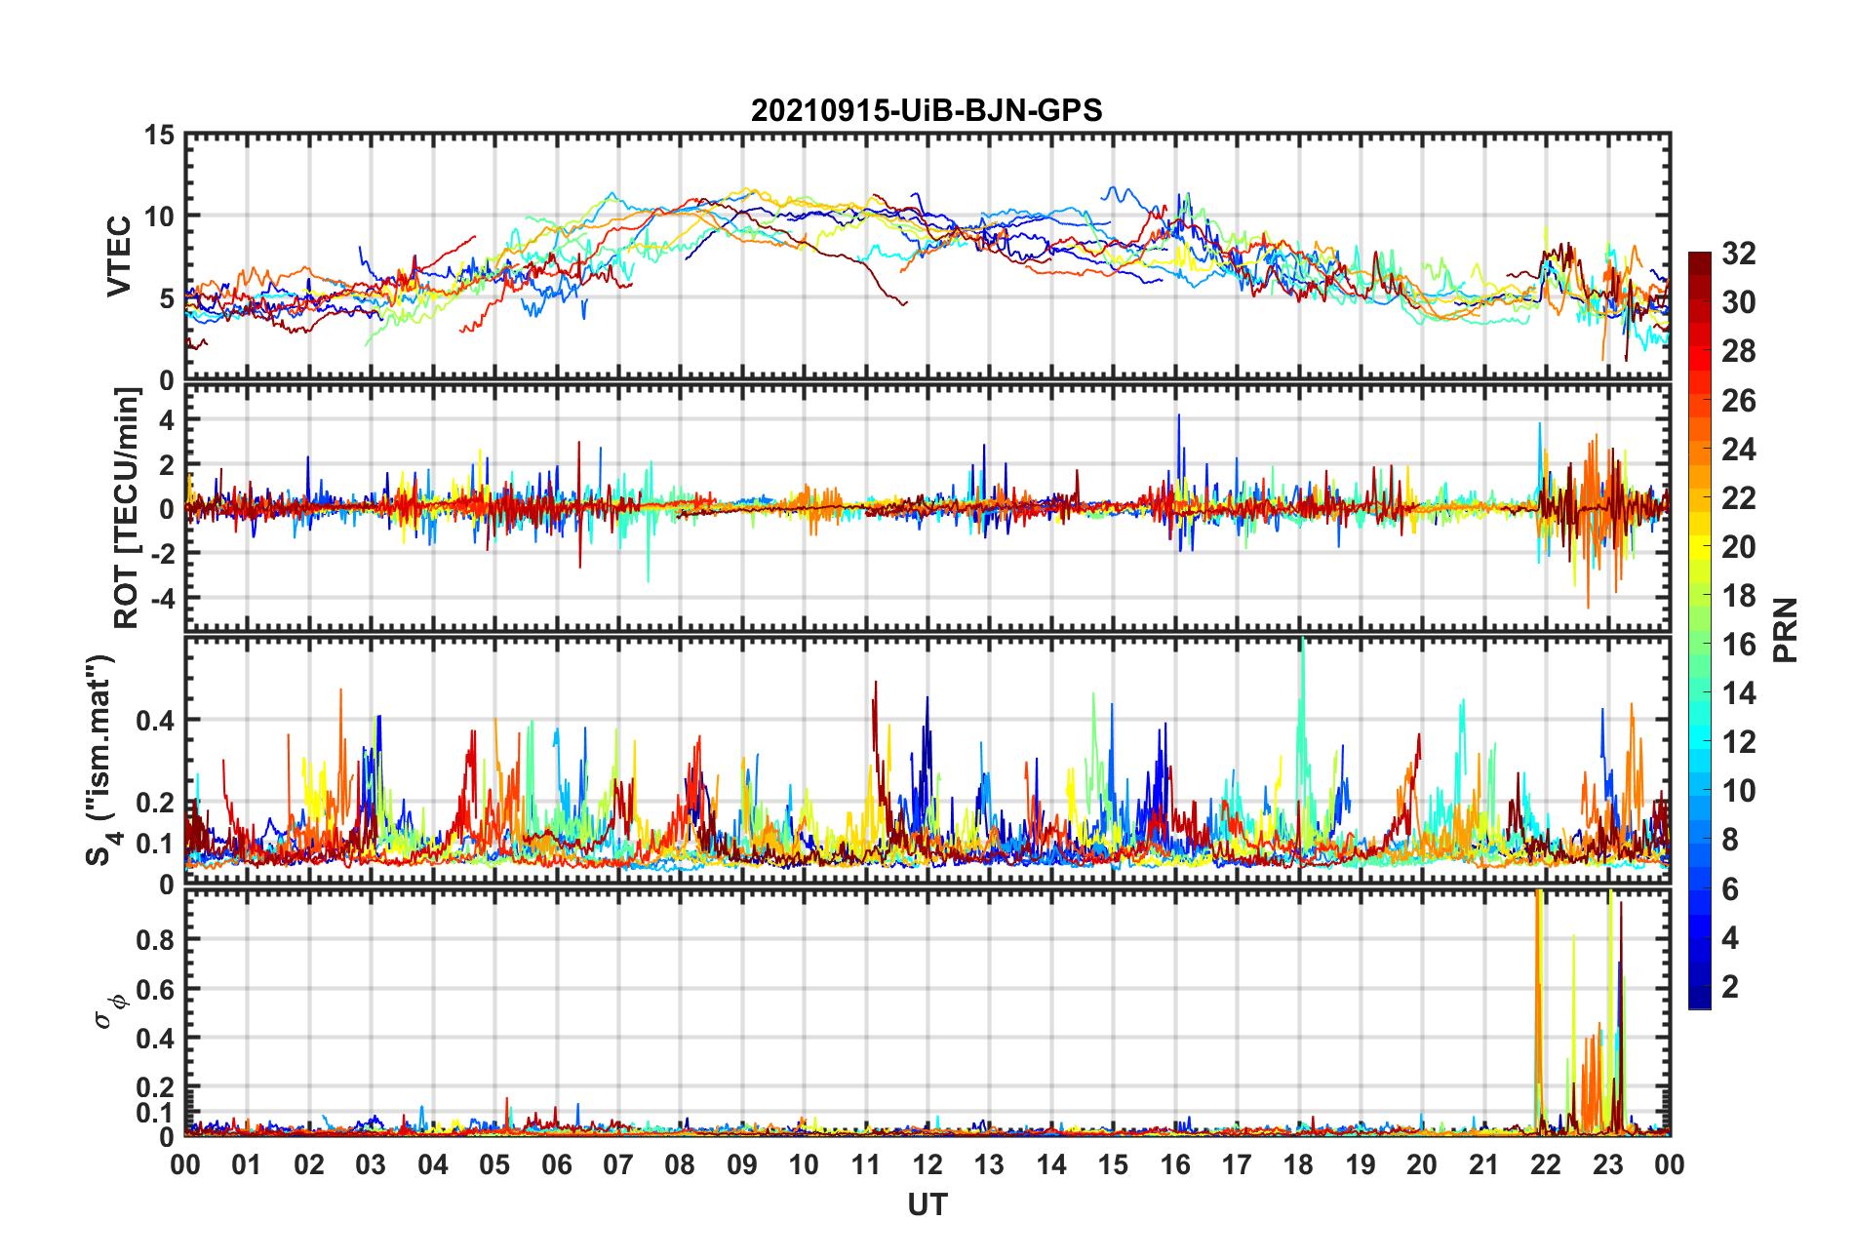
Task: Click x-axis hour label 07
Action: (618, 1164)
